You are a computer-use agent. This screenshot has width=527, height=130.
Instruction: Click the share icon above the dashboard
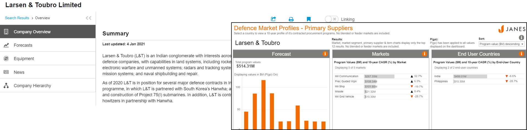(273, 19)
